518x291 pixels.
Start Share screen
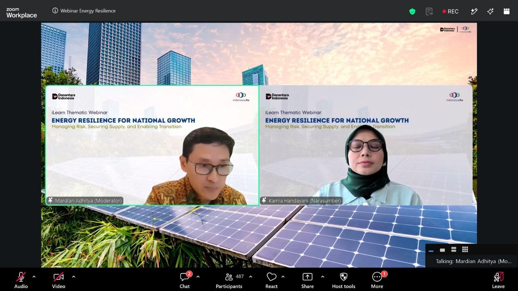coord(308,280)
